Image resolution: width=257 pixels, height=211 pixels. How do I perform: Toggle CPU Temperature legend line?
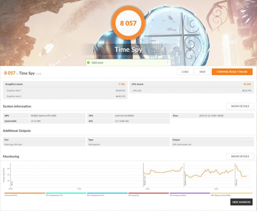tap(66, 194)
